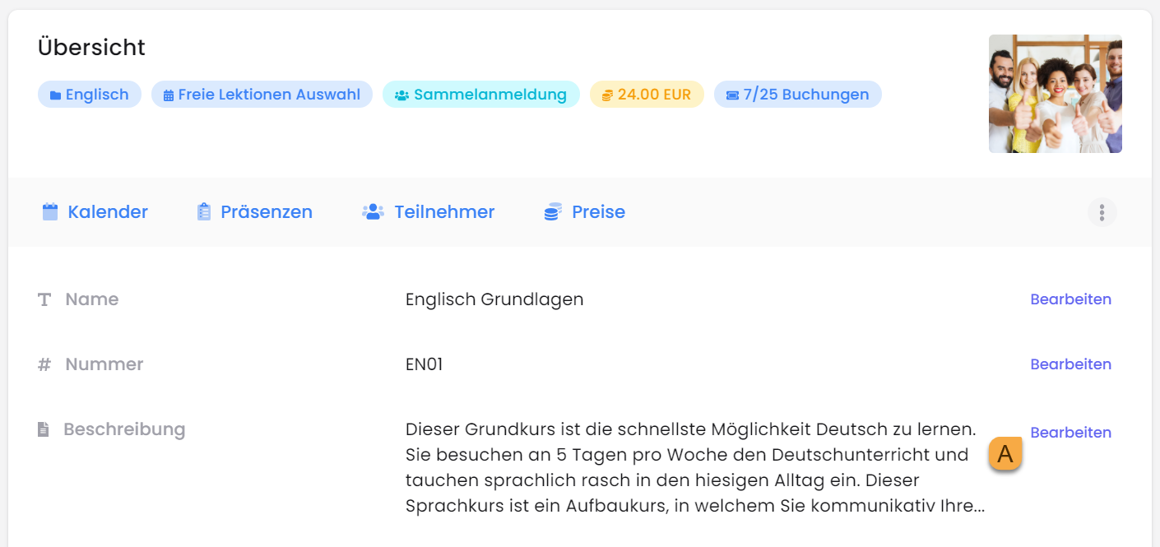Open the three-dots more options menu

click(x=1102, y=212)
